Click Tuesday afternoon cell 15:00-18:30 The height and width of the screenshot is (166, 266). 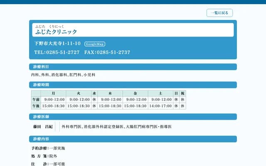(x=79, y=106)
